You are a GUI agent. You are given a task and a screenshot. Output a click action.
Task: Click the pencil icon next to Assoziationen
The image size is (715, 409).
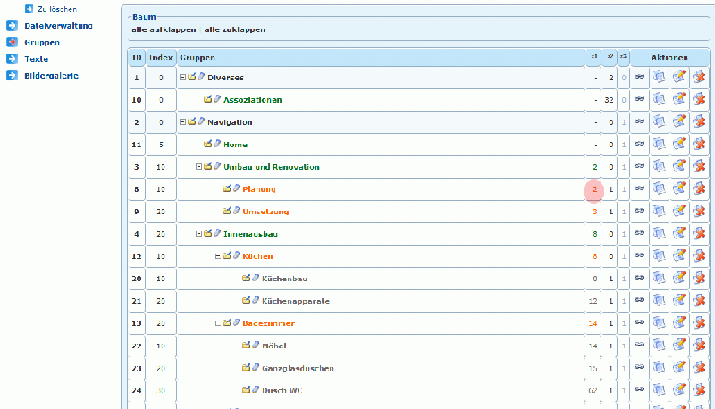(x=217, y=99)
